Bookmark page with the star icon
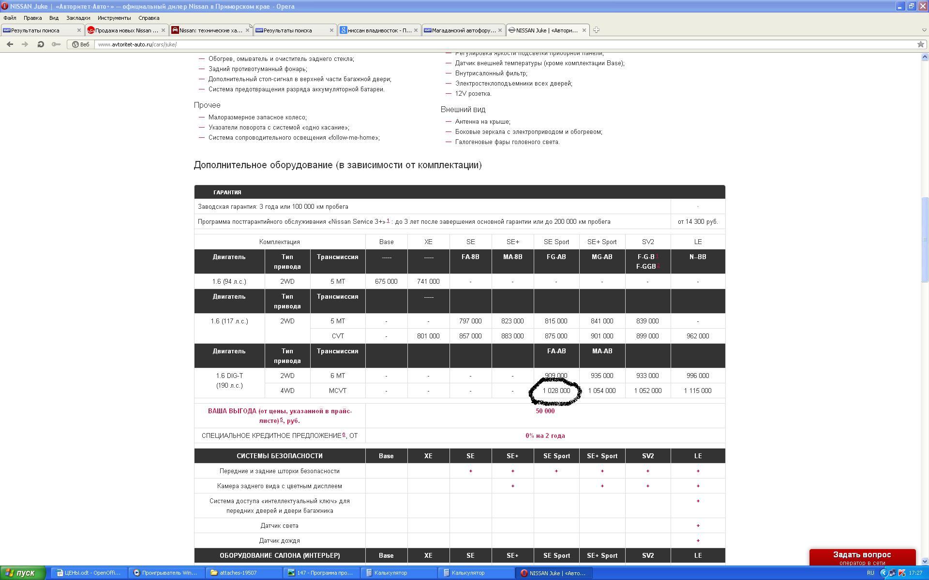Viewport: 929px width, 580px height. click(x=920, y=44)
